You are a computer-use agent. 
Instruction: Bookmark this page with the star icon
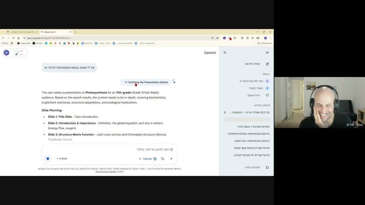point(217,38)
